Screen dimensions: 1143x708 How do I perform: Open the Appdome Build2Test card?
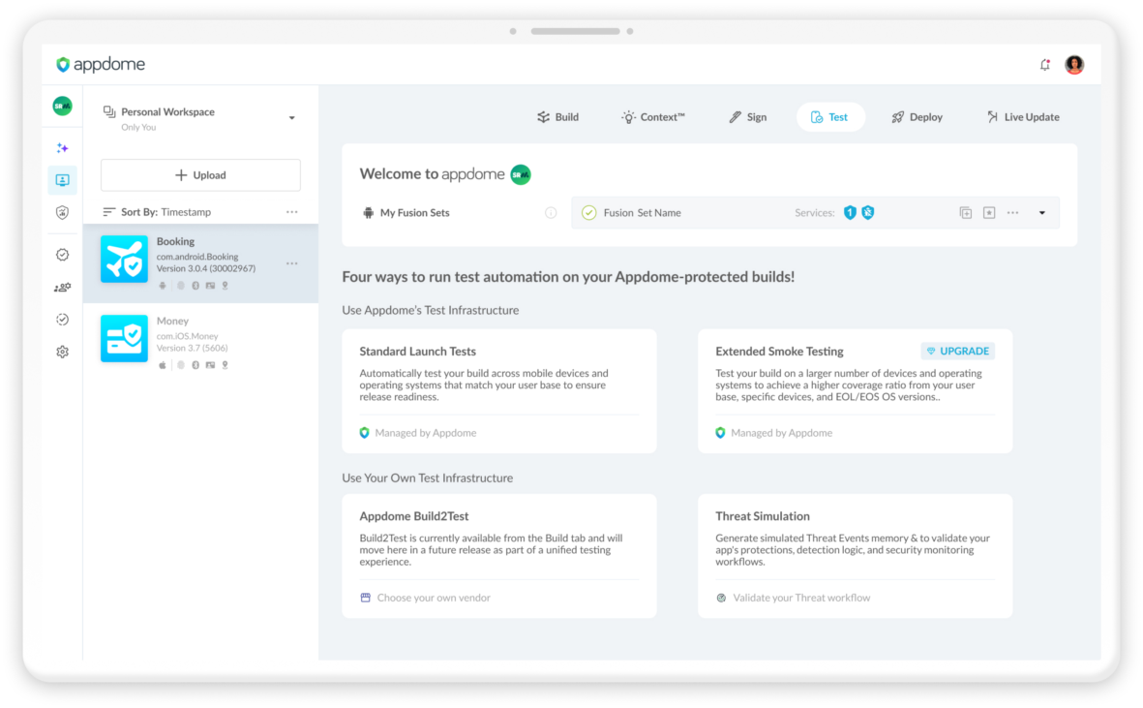coord(499,556)
